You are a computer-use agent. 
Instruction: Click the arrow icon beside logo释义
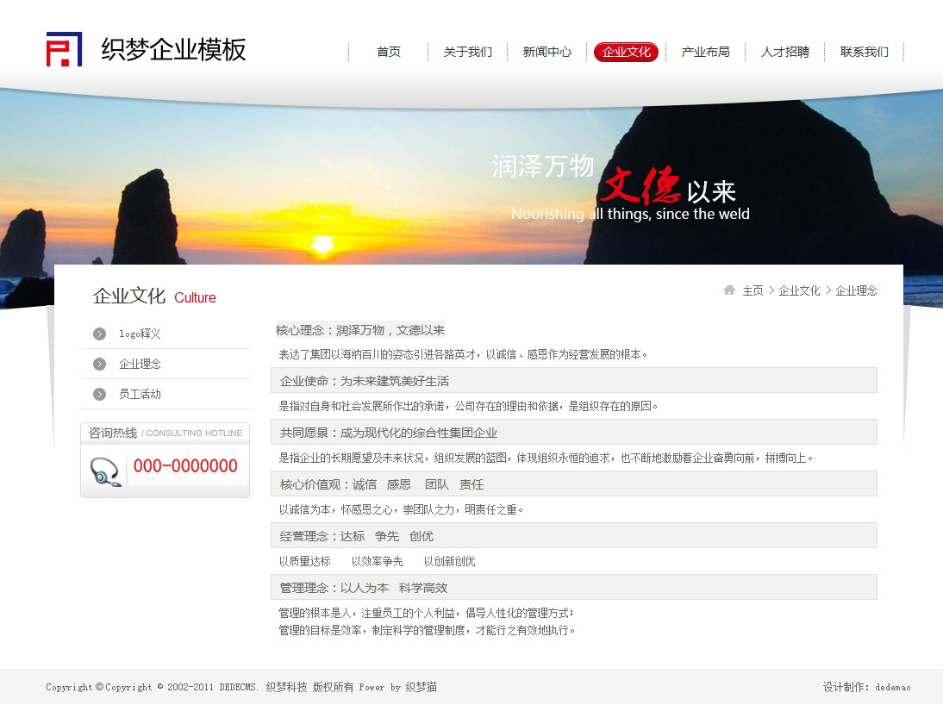pos(100,334)
